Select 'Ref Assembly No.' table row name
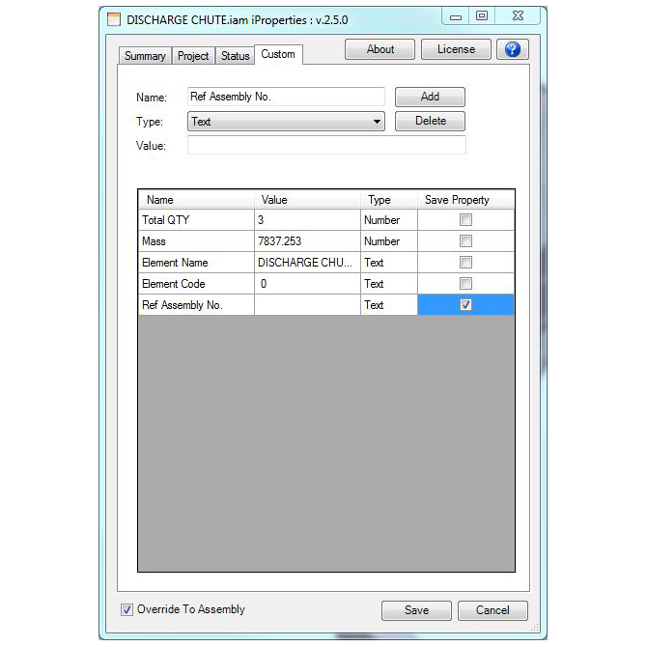 (196, 305)
